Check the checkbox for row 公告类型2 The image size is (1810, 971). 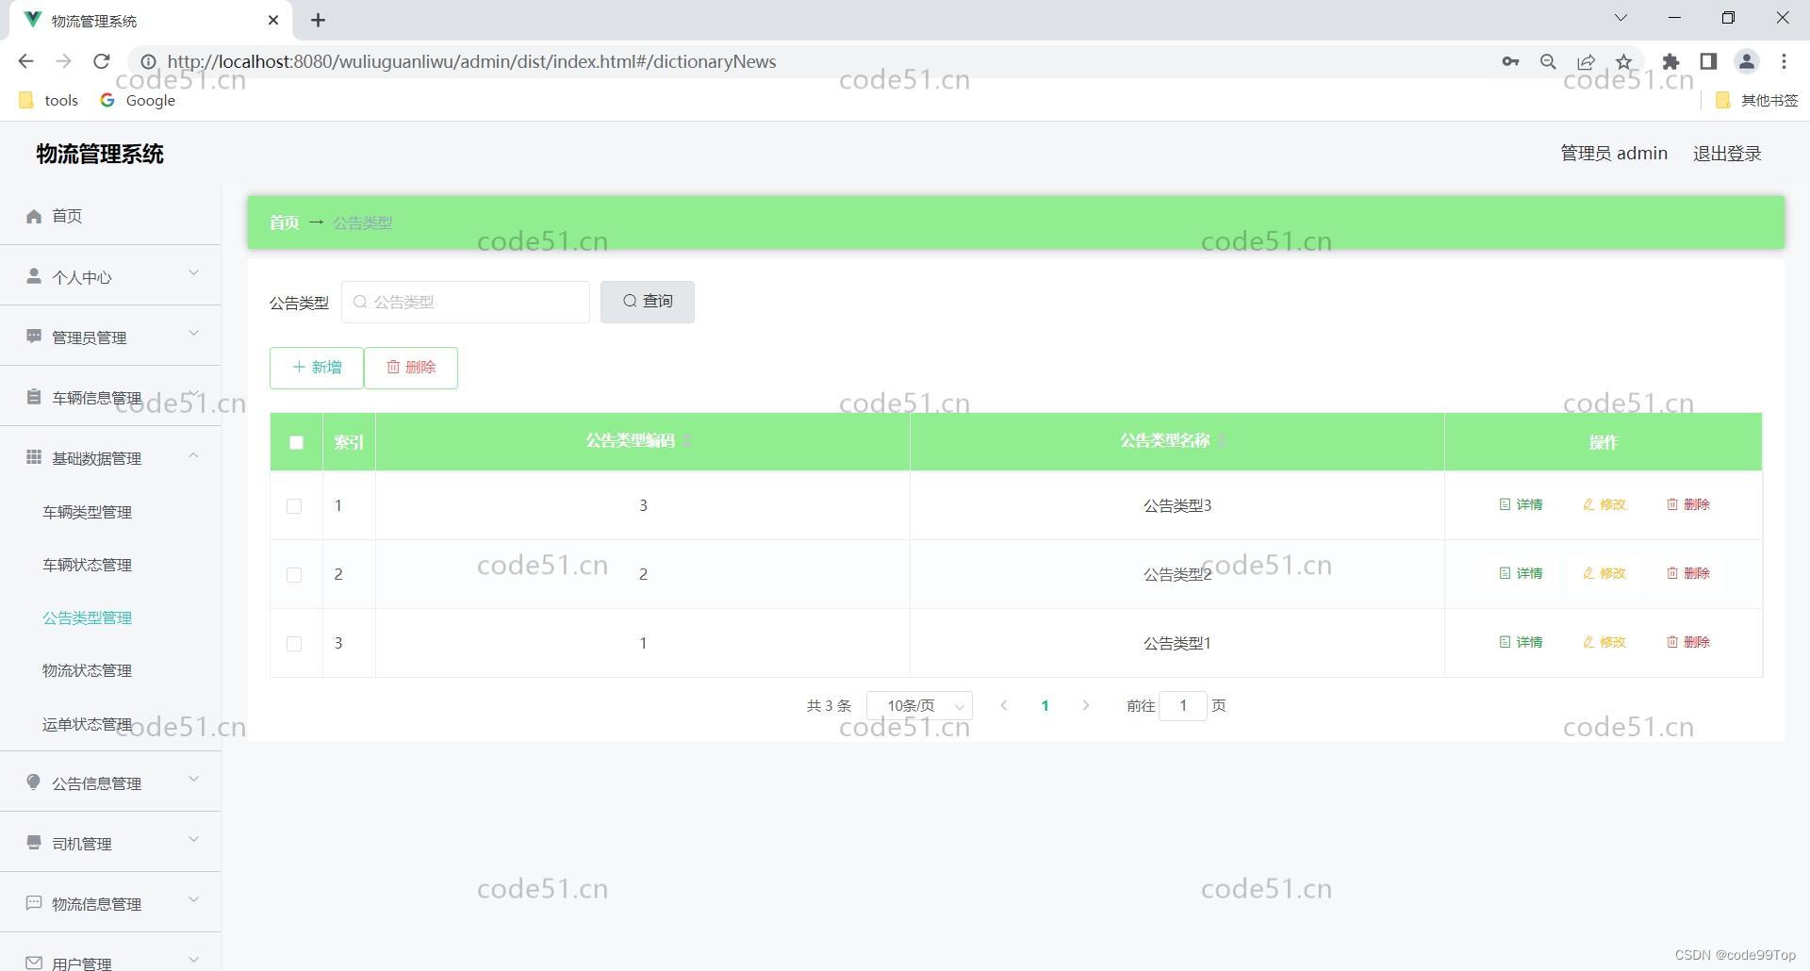tap(294, 575)
